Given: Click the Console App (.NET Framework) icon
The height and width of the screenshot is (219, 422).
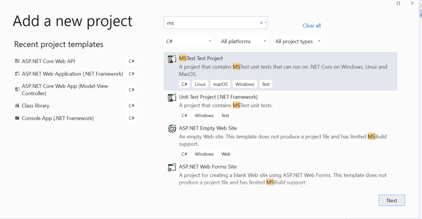Looking at the screenshot, I should 17,118.
